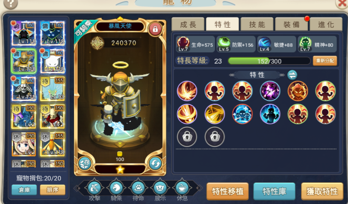Viewport: 348px width, 204px height.
Task: Click the 特長等級 progress bar
Action: 269,61
